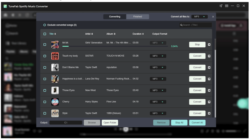Click Open Folder button
Image resolution: width=250 pixels, height=140 pixels.
[x=110, y=122]
